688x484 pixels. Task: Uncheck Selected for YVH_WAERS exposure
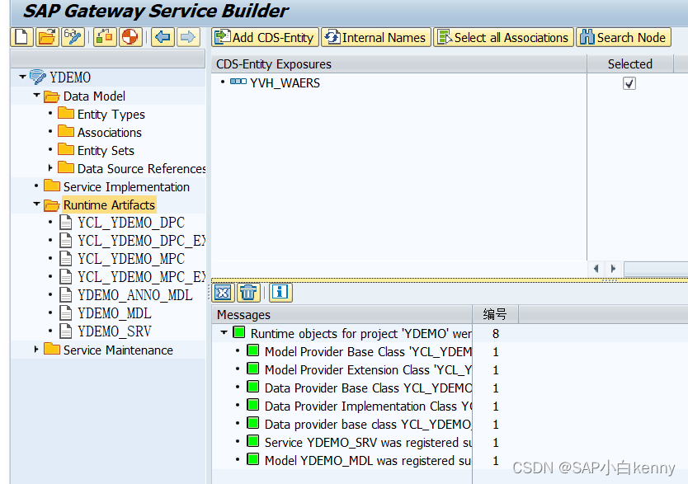[629, 82]
